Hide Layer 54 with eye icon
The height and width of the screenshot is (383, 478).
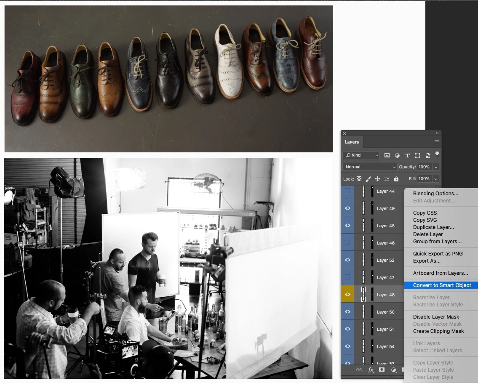pyautogui.click(x=347, y=346)
